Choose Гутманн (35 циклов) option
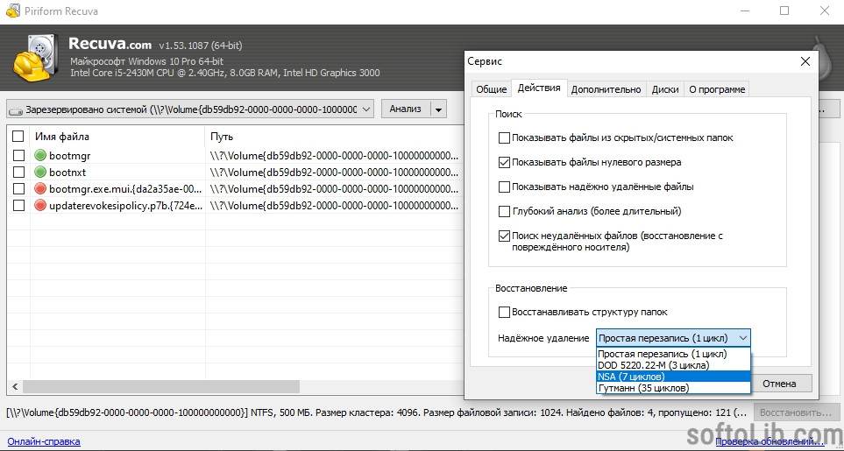This screenshot has width=844, height=451. coord(673,388)
